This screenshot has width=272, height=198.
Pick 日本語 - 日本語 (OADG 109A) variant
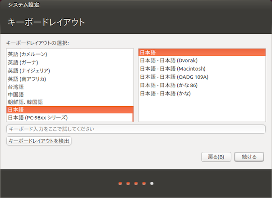coord(174,77)
